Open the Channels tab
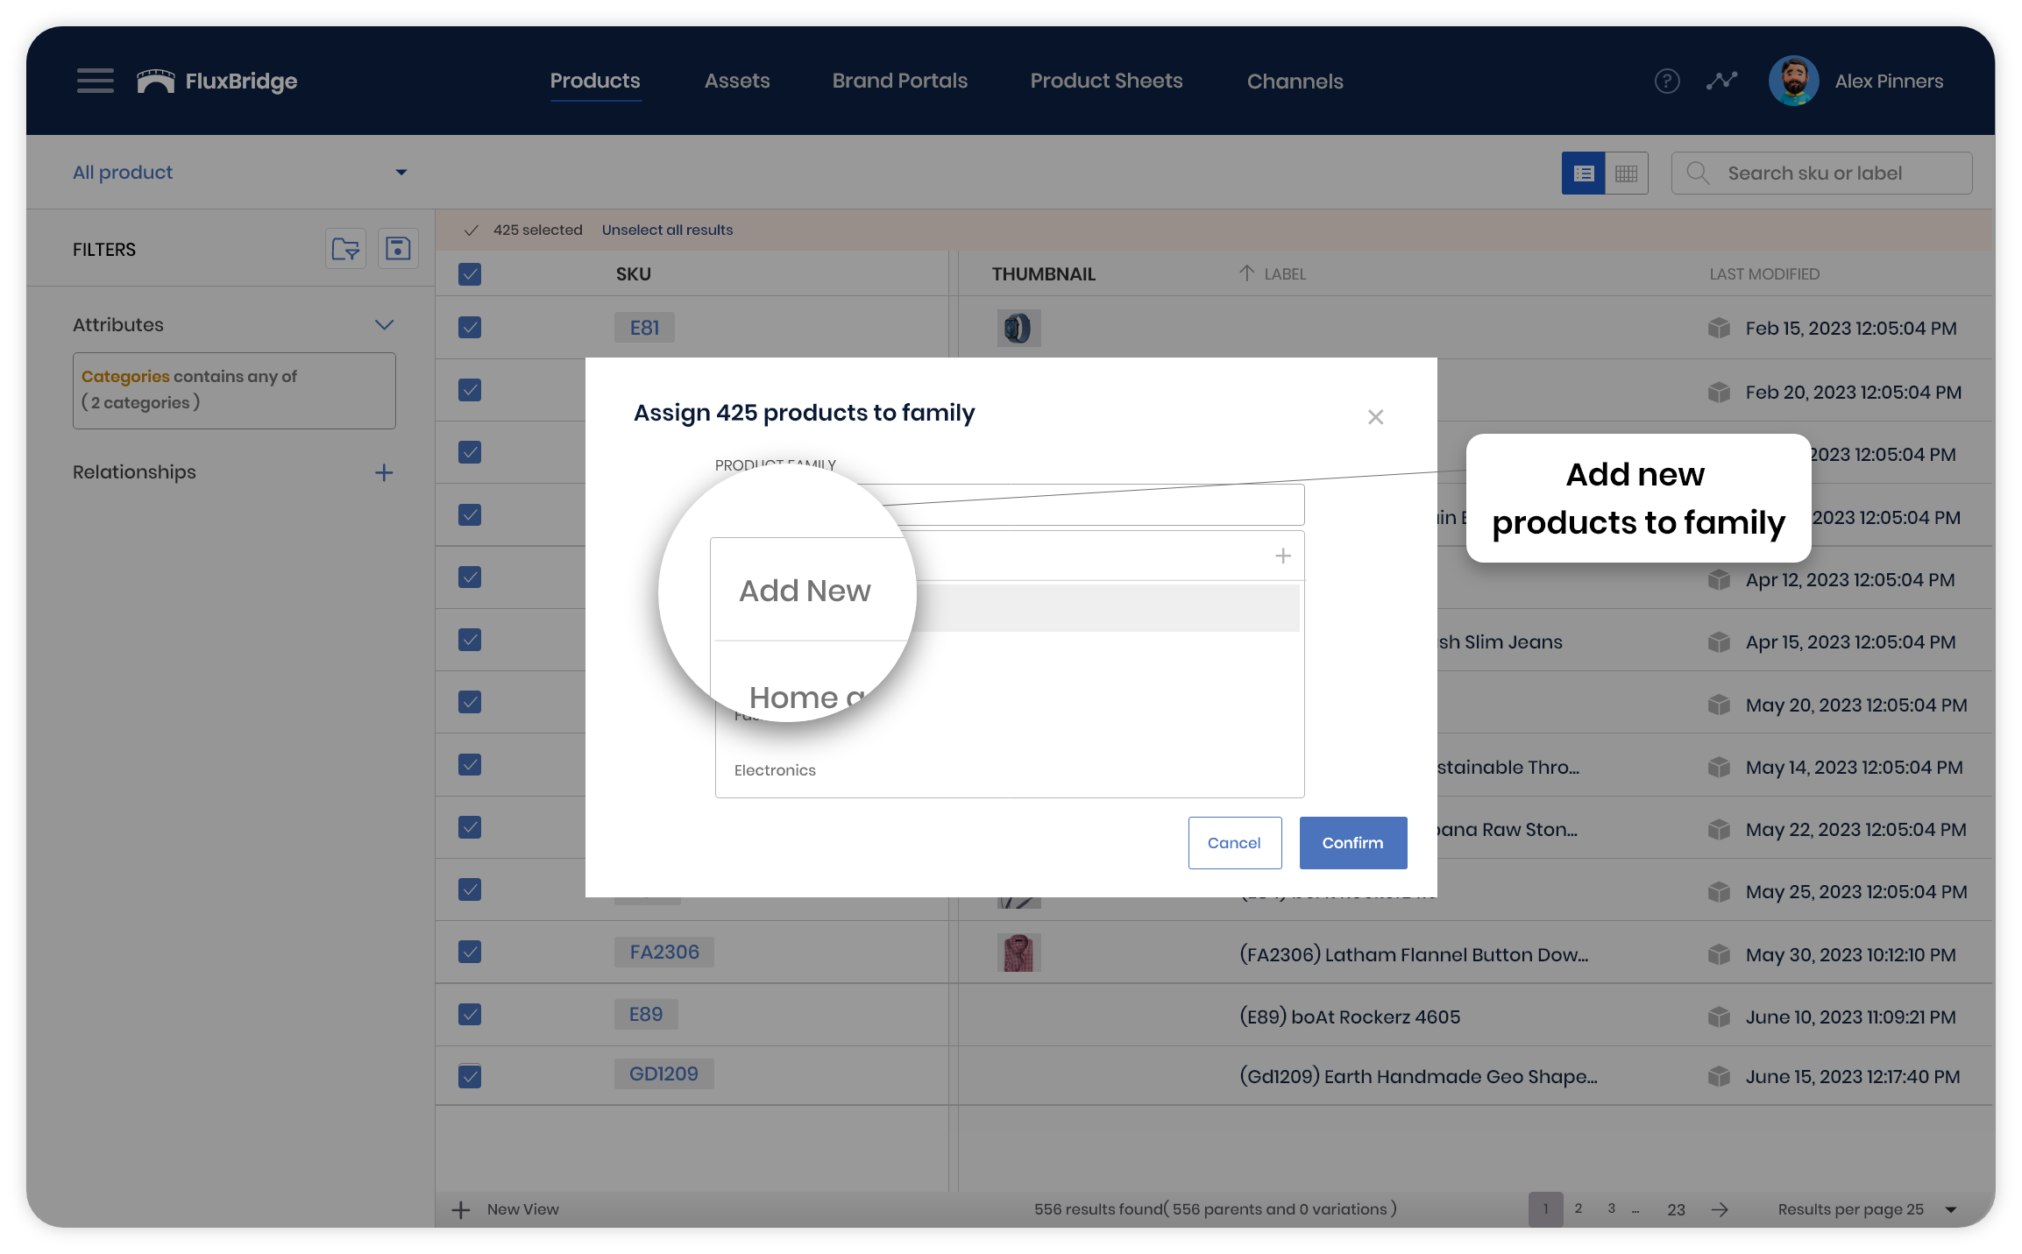 point(1295,81)
